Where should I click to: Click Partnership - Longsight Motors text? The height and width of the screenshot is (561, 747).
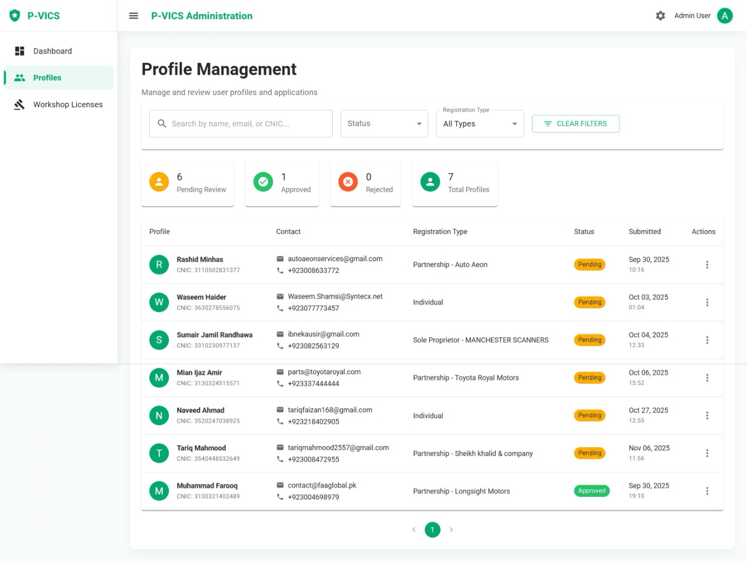click(462, 491)
